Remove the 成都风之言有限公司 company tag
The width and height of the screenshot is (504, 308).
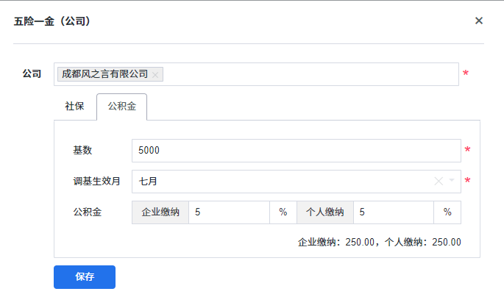pos(155,75)
